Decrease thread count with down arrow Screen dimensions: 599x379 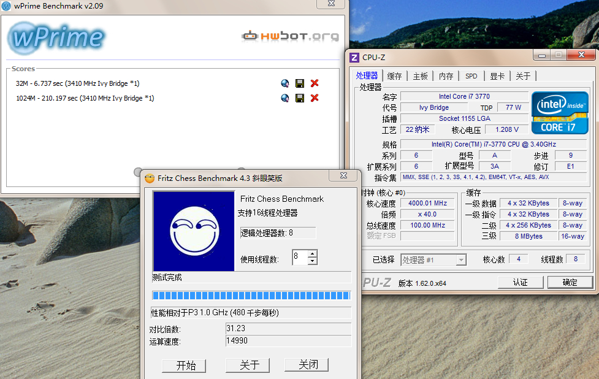point(313,261)
